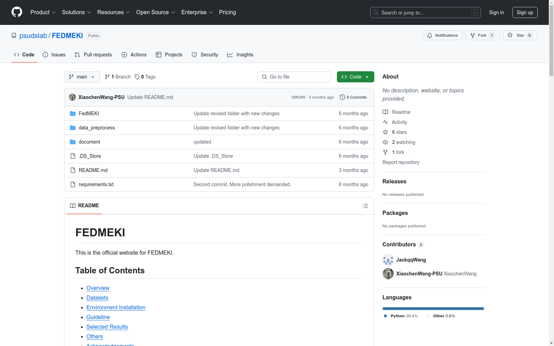Click the notifications bell icon
The image size is (554, 346).
(x=430, y=35)
